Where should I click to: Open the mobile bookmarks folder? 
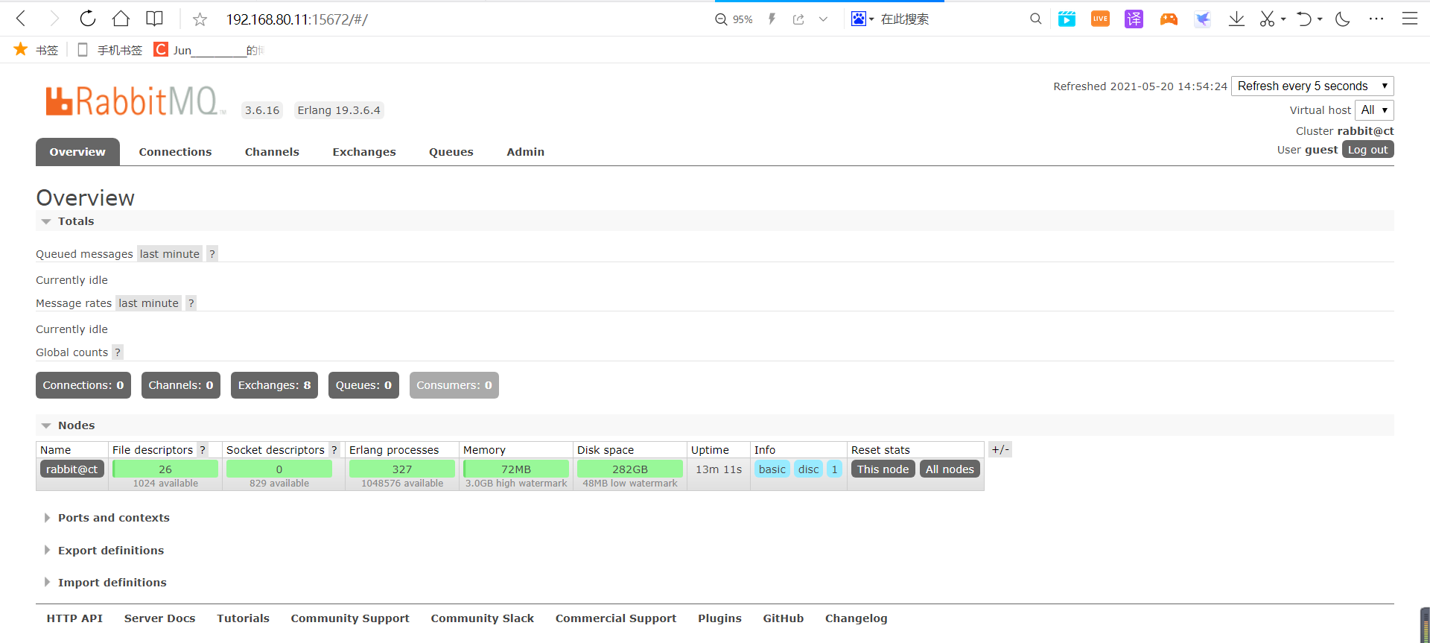coord(109,50)
